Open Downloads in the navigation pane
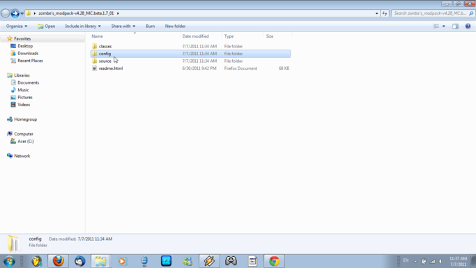The image size is (476, 268). [28, 53]
